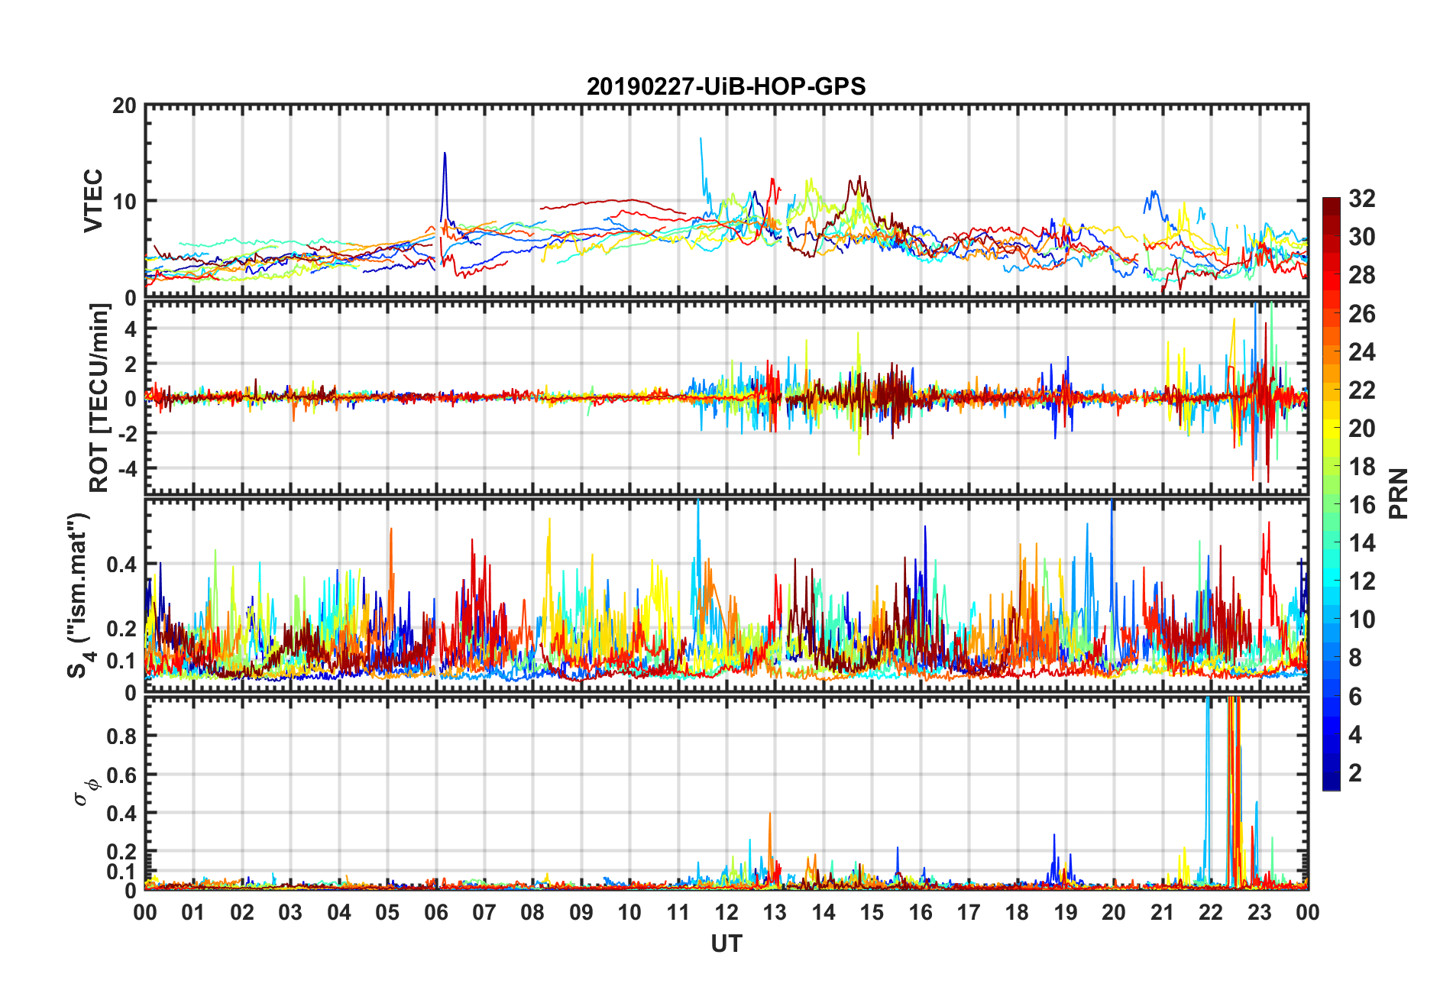Select the UT x-axis label

726,944
